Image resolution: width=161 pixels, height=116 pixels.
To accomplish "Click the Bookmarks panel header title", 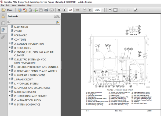I will tap(13, 16).
